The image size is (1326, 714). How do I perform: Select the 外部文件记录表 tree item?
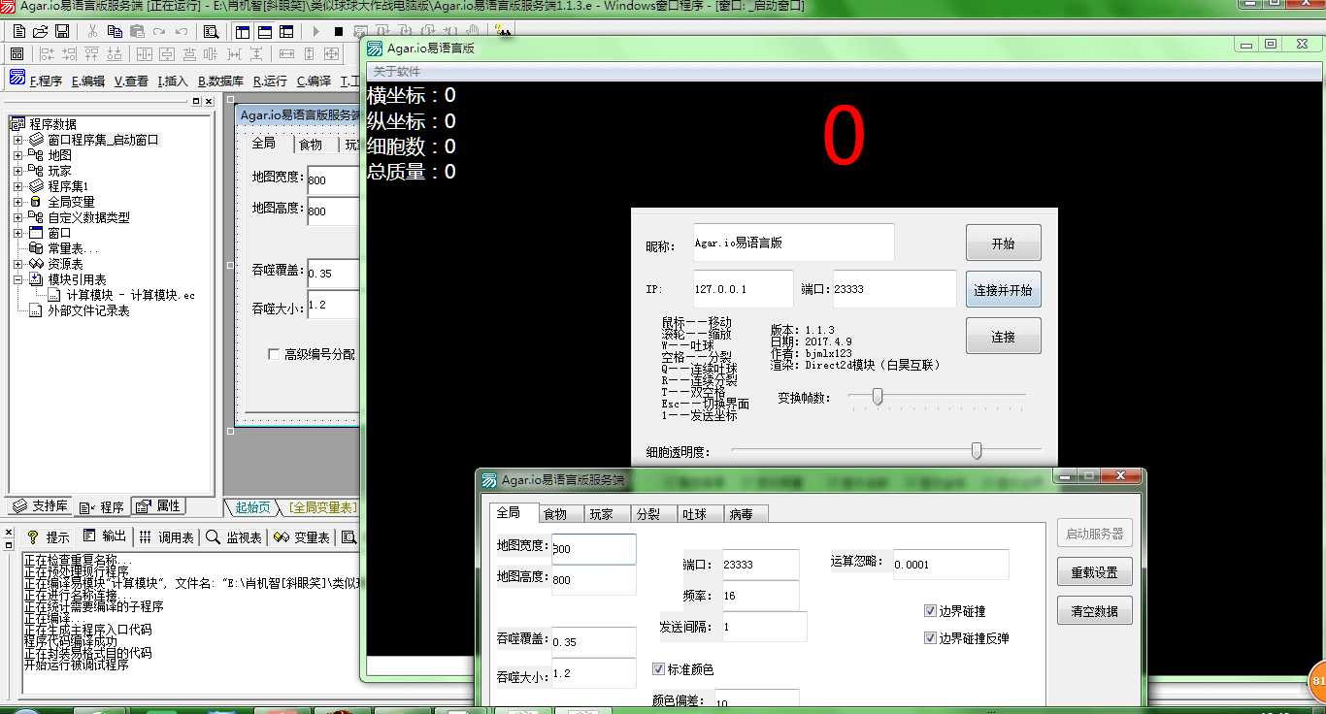click(x=88, y=310)
